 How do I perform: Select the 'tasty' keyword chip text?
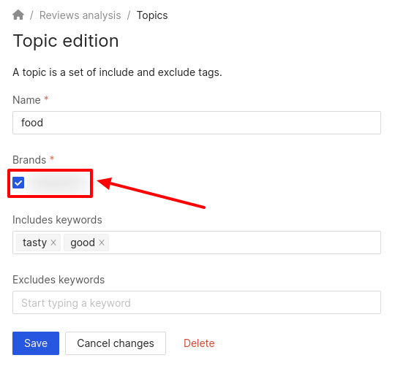(x=35, y=243)
